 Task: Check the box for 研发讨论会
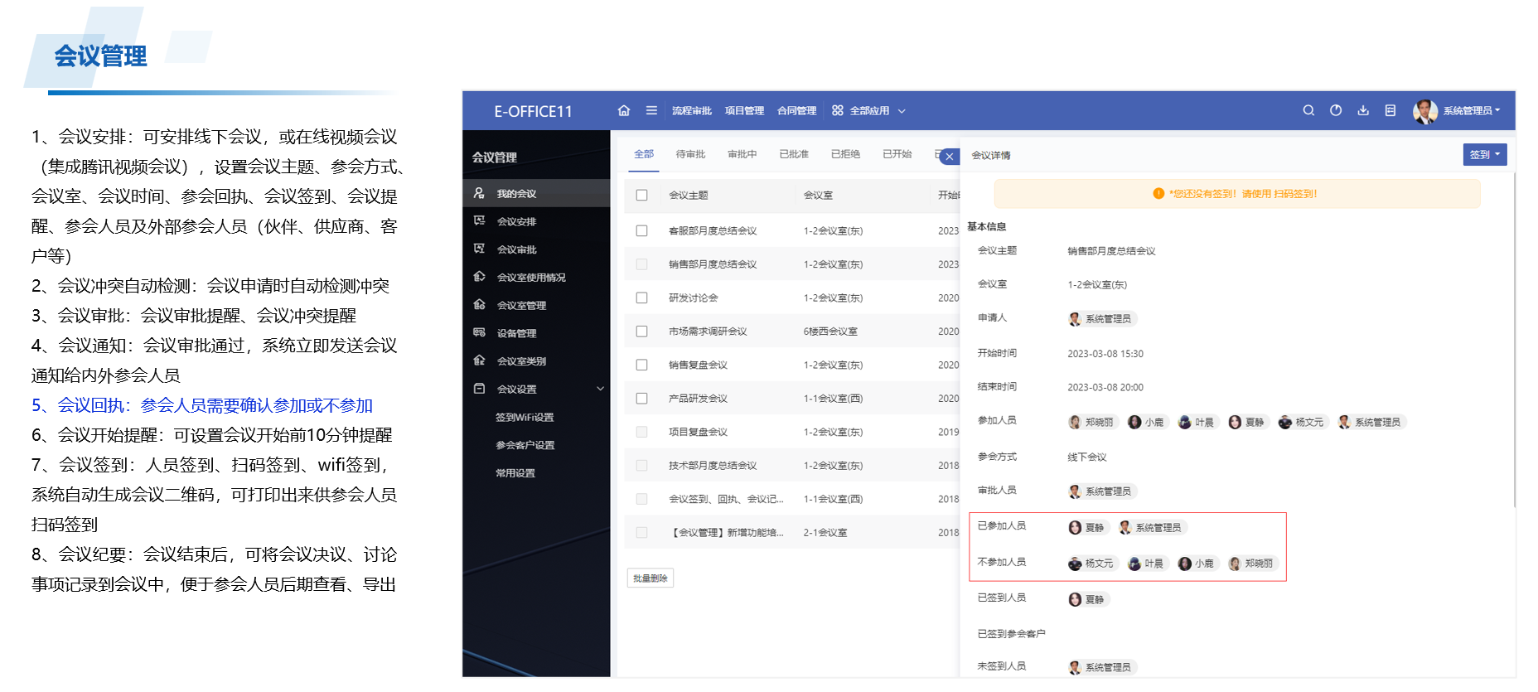641,298
